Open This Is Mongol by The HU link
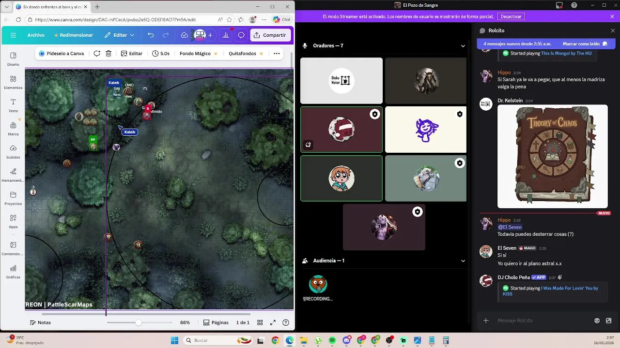 tap(566, 53)
